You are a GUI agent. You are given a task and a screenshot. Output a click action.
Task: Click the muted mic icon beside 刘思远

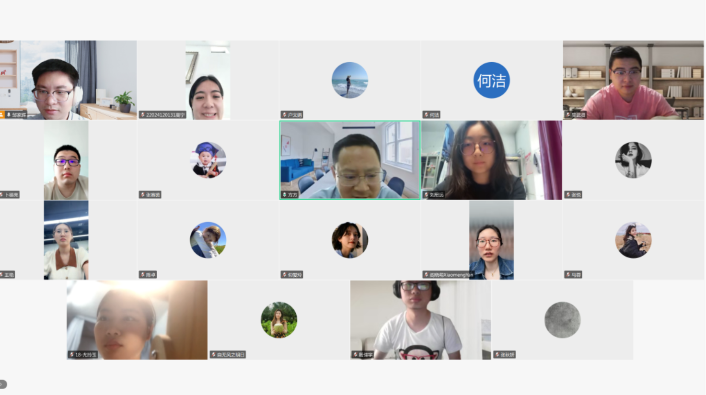tap(427, 195)
